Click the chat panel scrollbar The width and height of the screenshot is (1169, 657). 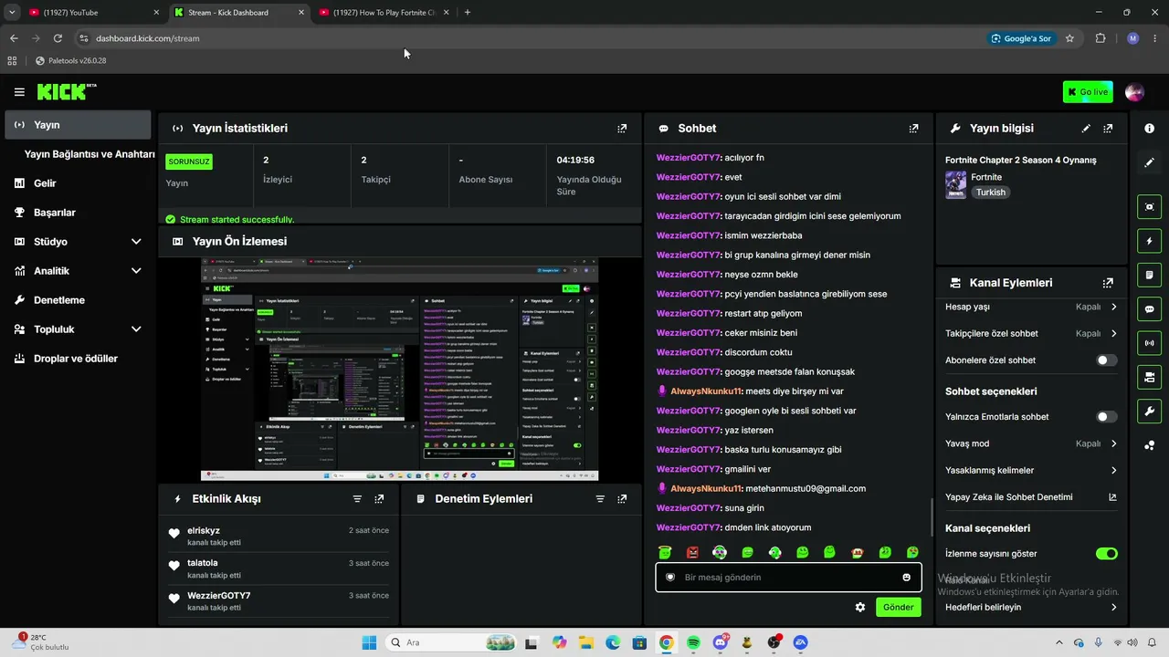pyautogui.click(x=932, y=517)
